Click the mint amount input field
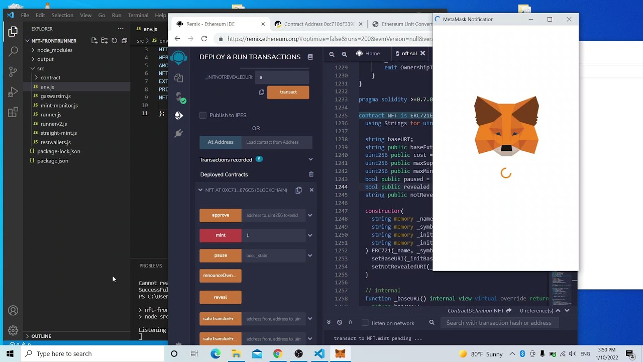The image size is (643, 362). tap(274, 235)
